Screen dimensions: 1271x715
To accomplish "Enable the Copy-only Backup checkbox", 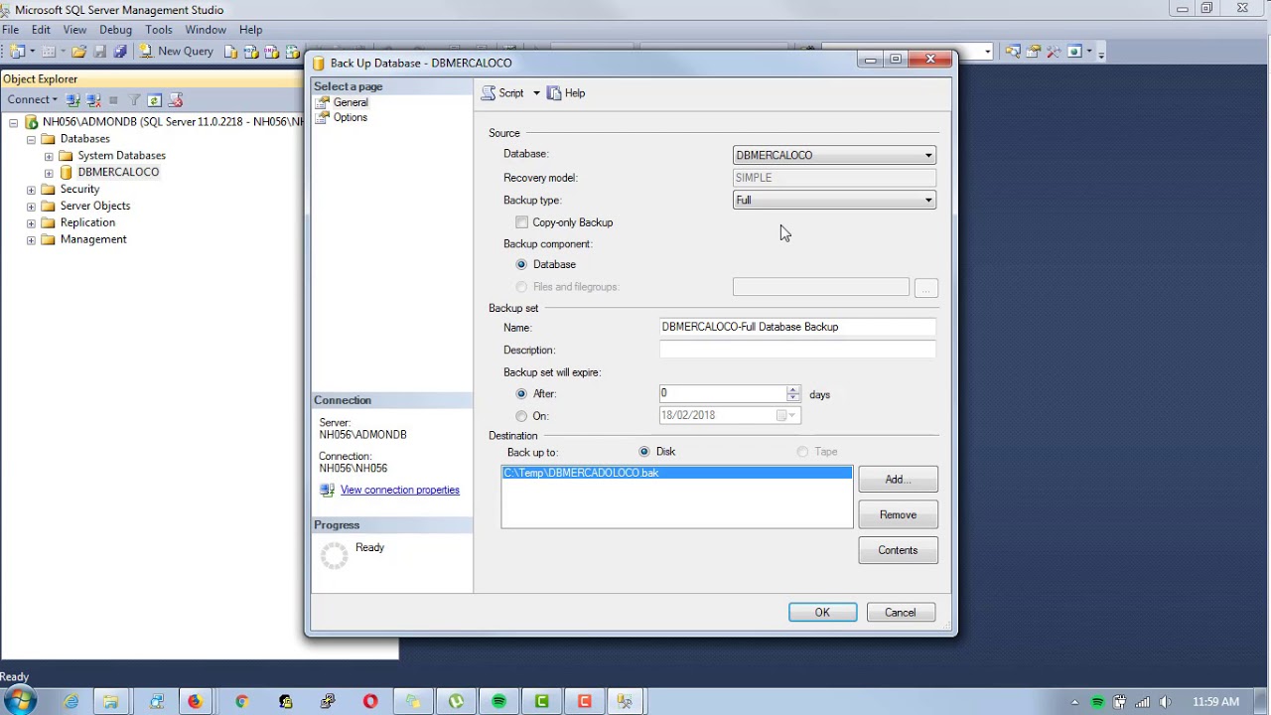I will pyautogui.click(x=522, y=222).
